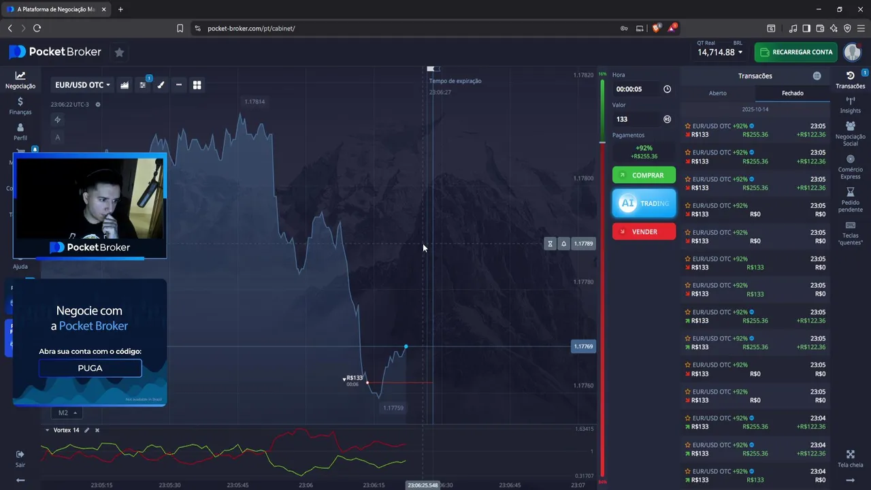The height and width of the screenshot is (490, 871).
Task: Open the Transações history sidebar icon
Action: pos(851,80)
